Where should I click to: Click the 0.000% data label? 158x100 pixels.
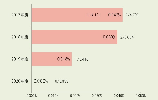(41, 81)
